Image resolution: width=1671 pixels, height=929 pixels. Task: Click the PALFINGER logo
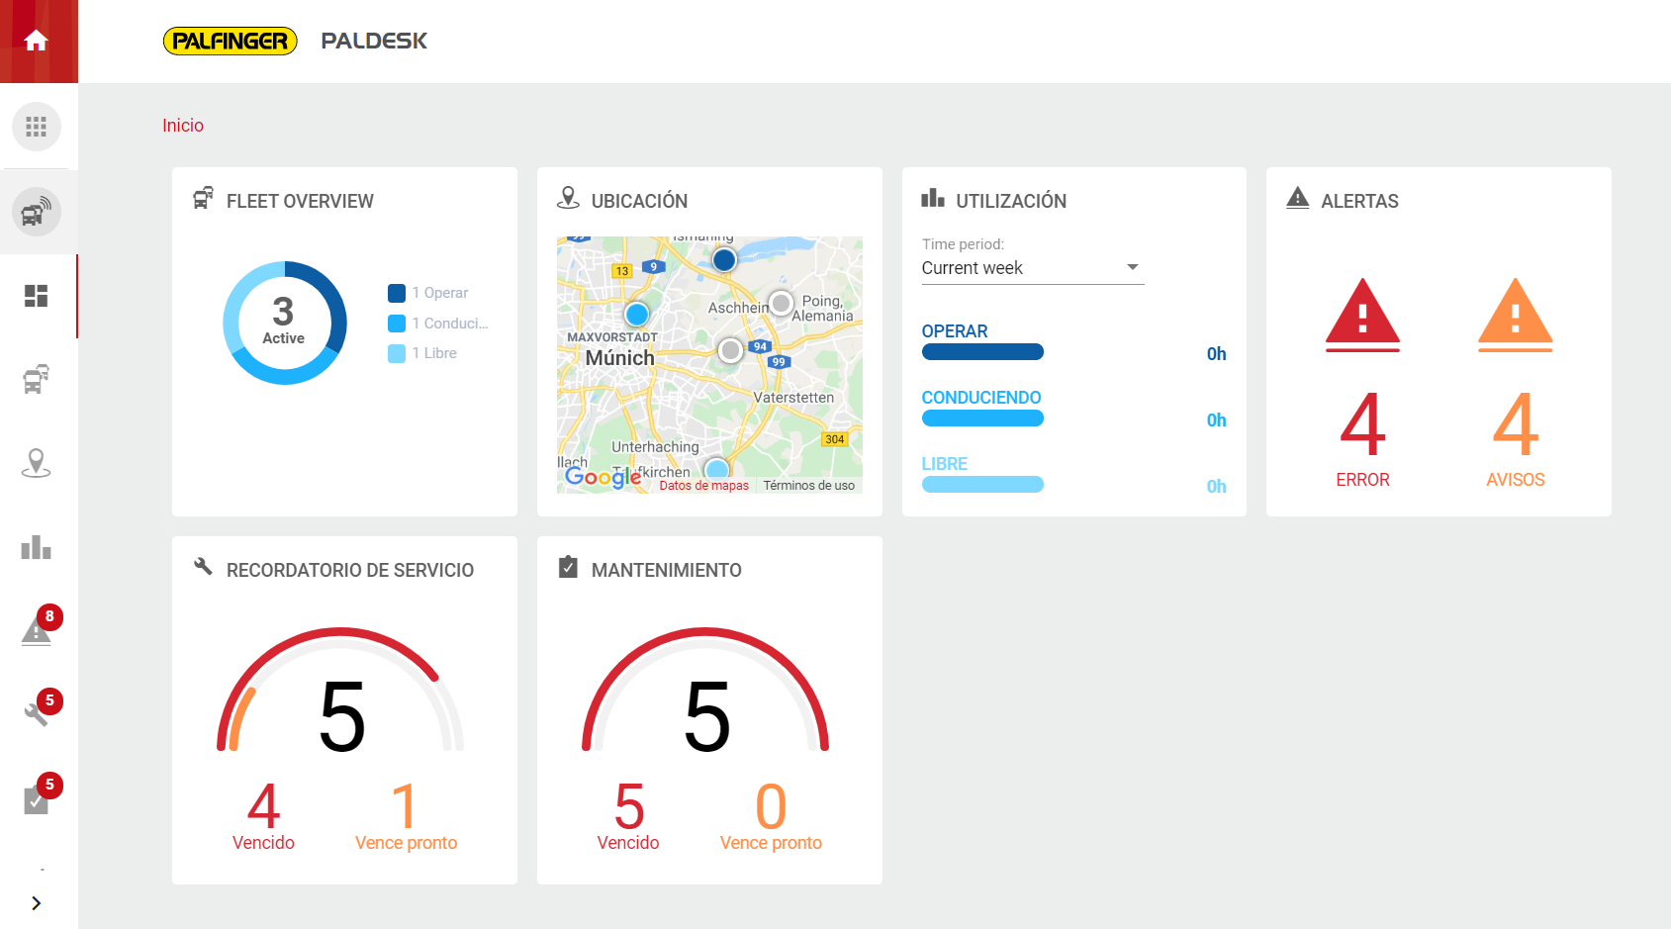(230, 41)
